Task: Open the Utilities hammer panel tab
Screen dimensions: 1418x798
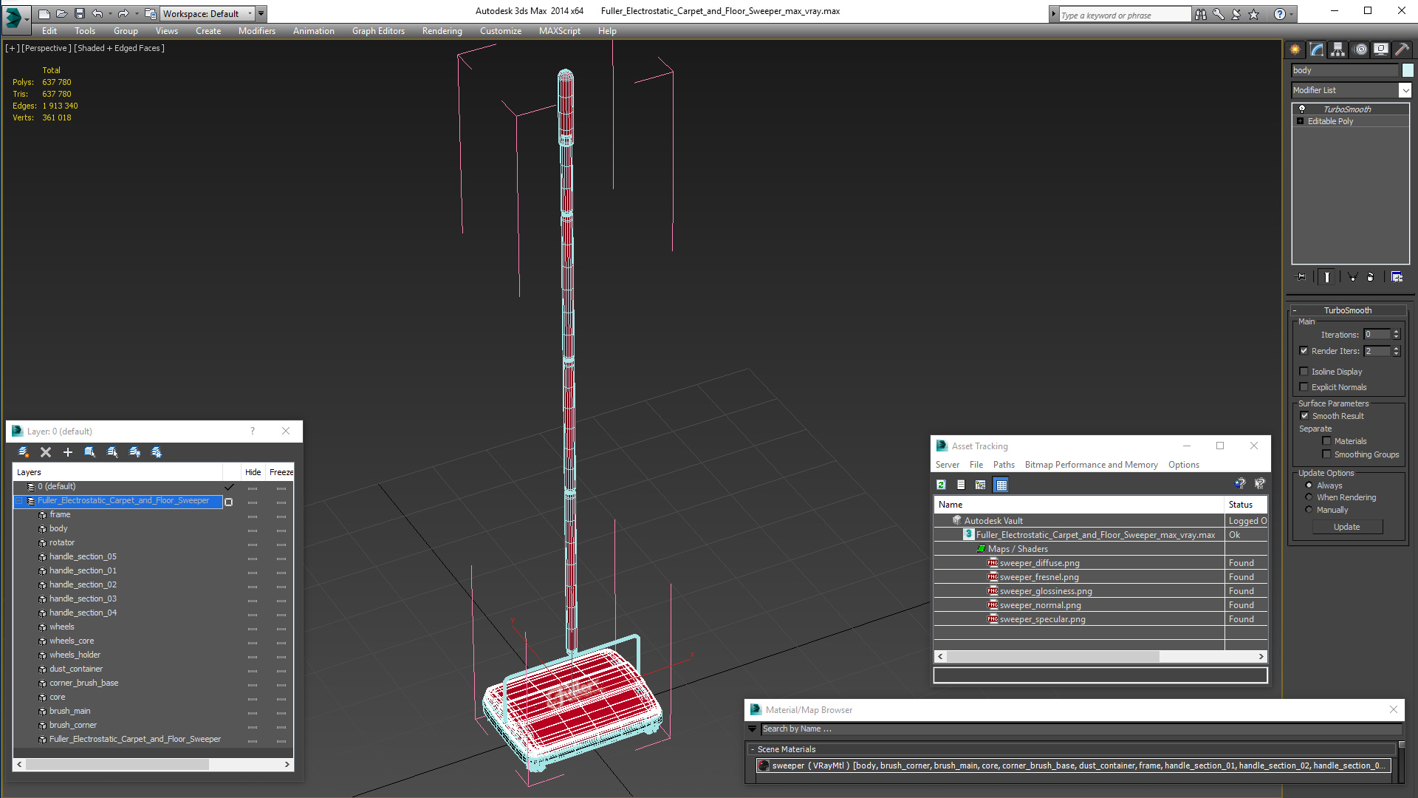Action: (x=1402, y=50)
